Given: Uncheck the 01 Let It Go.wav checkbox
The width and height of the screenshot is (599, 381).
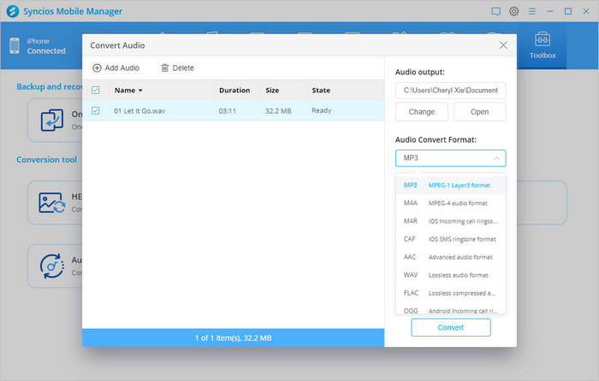Looking at the screenshot, I should click(96, 110).
